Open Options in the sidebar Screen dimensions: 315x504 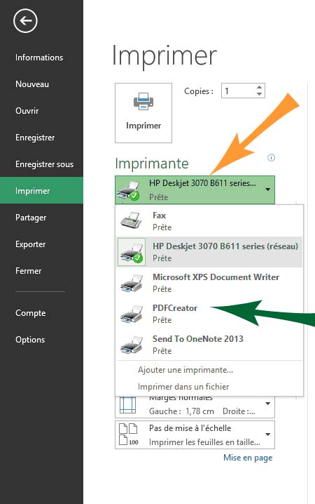[30, 340]
